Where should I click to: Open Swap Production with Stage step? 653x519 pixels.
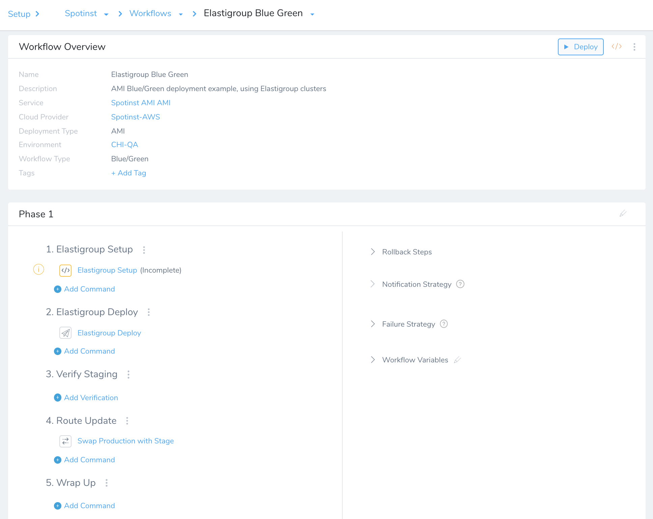pos(125,441)
